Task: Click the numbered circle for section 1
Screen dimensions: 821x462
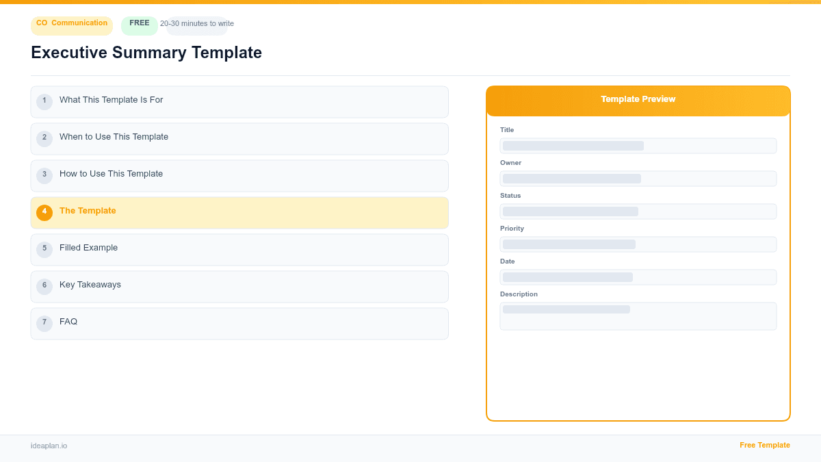Action: point(44,101)
